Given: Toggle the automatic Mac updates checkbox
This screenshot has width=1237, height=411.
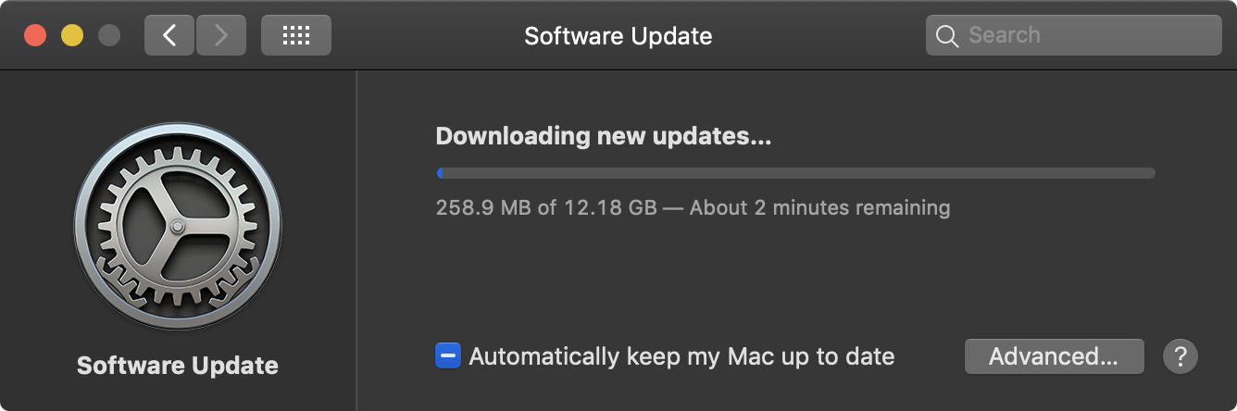Looking at the screenshot, I should [448, 355].
